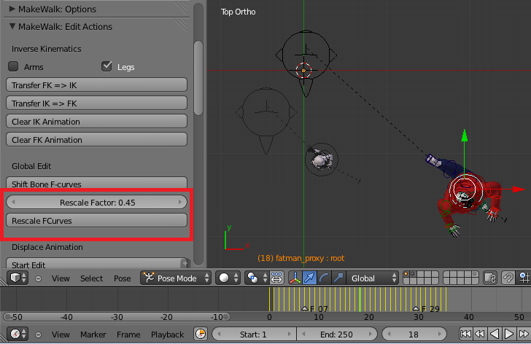The width and height of the screenshot is (531, 344).
Task: Open the 3D View editor type icon
Action: coord(16,278)
